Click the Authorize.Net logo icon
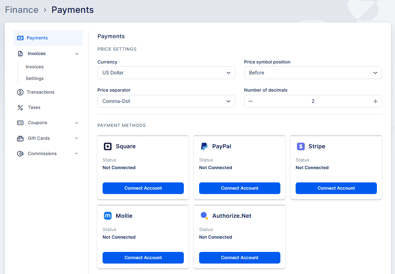The height and width of the screenshot is (274, 395). 204,216
